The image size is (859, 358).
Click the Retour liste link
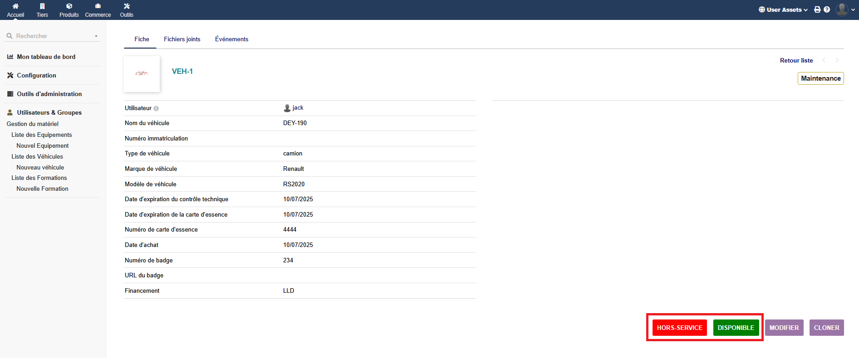(x=796, y=61)
